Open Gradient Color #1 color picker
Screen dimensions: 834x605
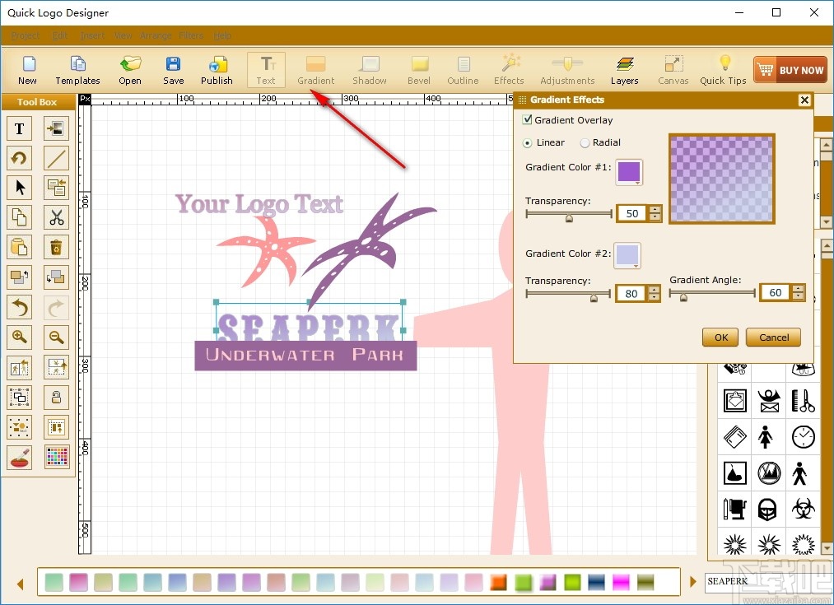tap(628, 172)
